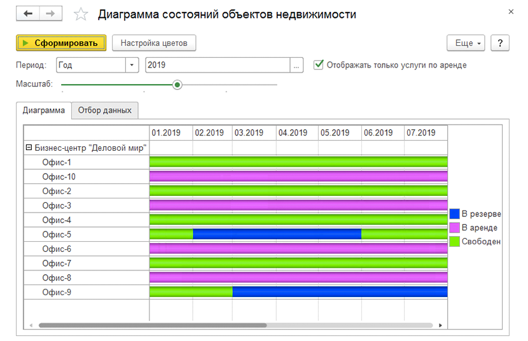Click the 06.2019 column header
The image size is (528, 341).
pos(383,132)
